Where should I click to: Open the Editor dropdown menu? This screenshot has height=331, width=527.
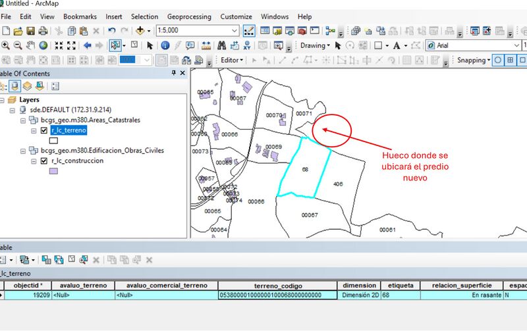[x=232, y=60]
